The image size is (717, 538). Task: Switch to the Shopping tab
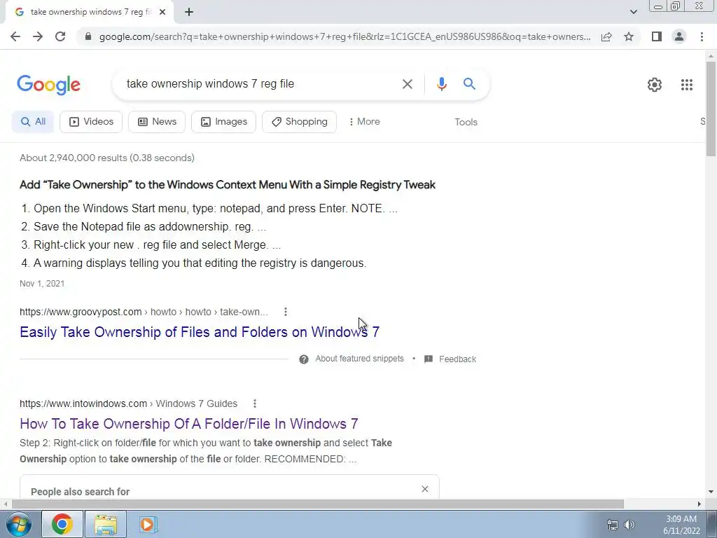pos(300,122)
